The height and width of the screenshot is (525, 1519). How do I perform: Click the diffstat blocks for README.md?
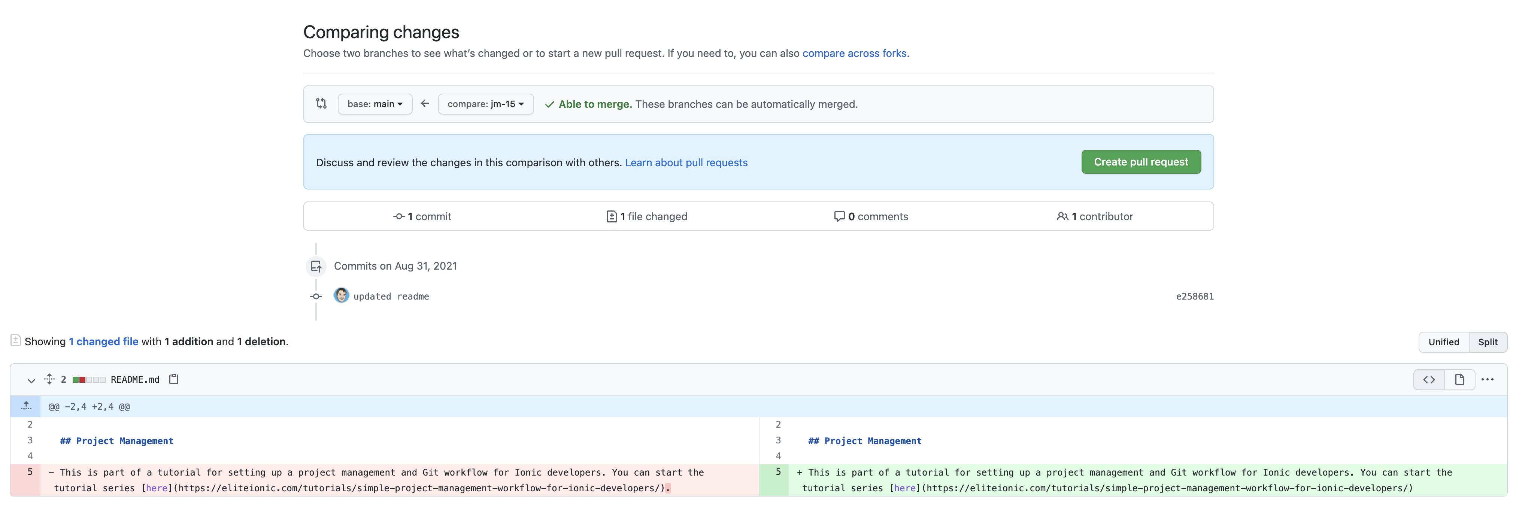88,380
